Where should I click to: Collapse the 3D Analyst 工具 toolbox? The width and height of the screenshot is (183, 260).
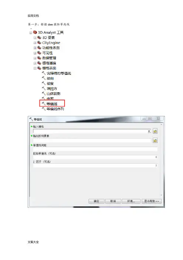click(x=31, y=33)
